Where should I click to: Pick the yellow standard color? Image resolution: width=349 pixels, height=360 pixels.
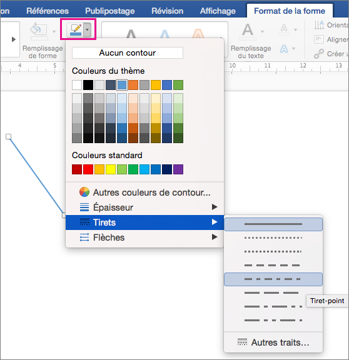click(x=111, y=169)
